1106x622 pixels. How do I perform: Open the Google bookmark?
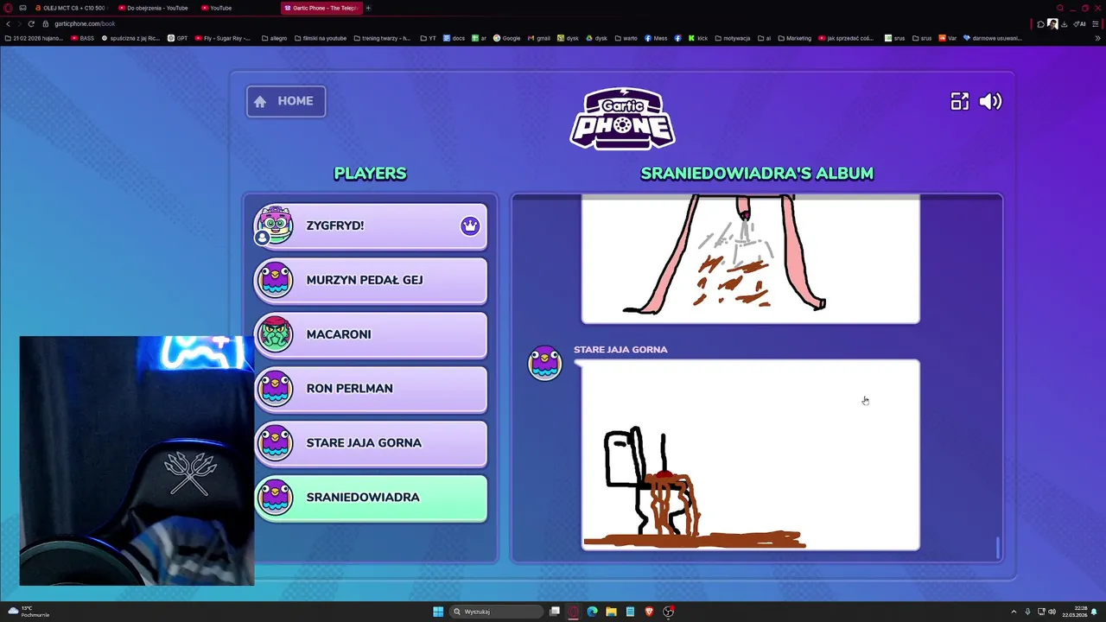pyautogui.click(x=506, y=38)
